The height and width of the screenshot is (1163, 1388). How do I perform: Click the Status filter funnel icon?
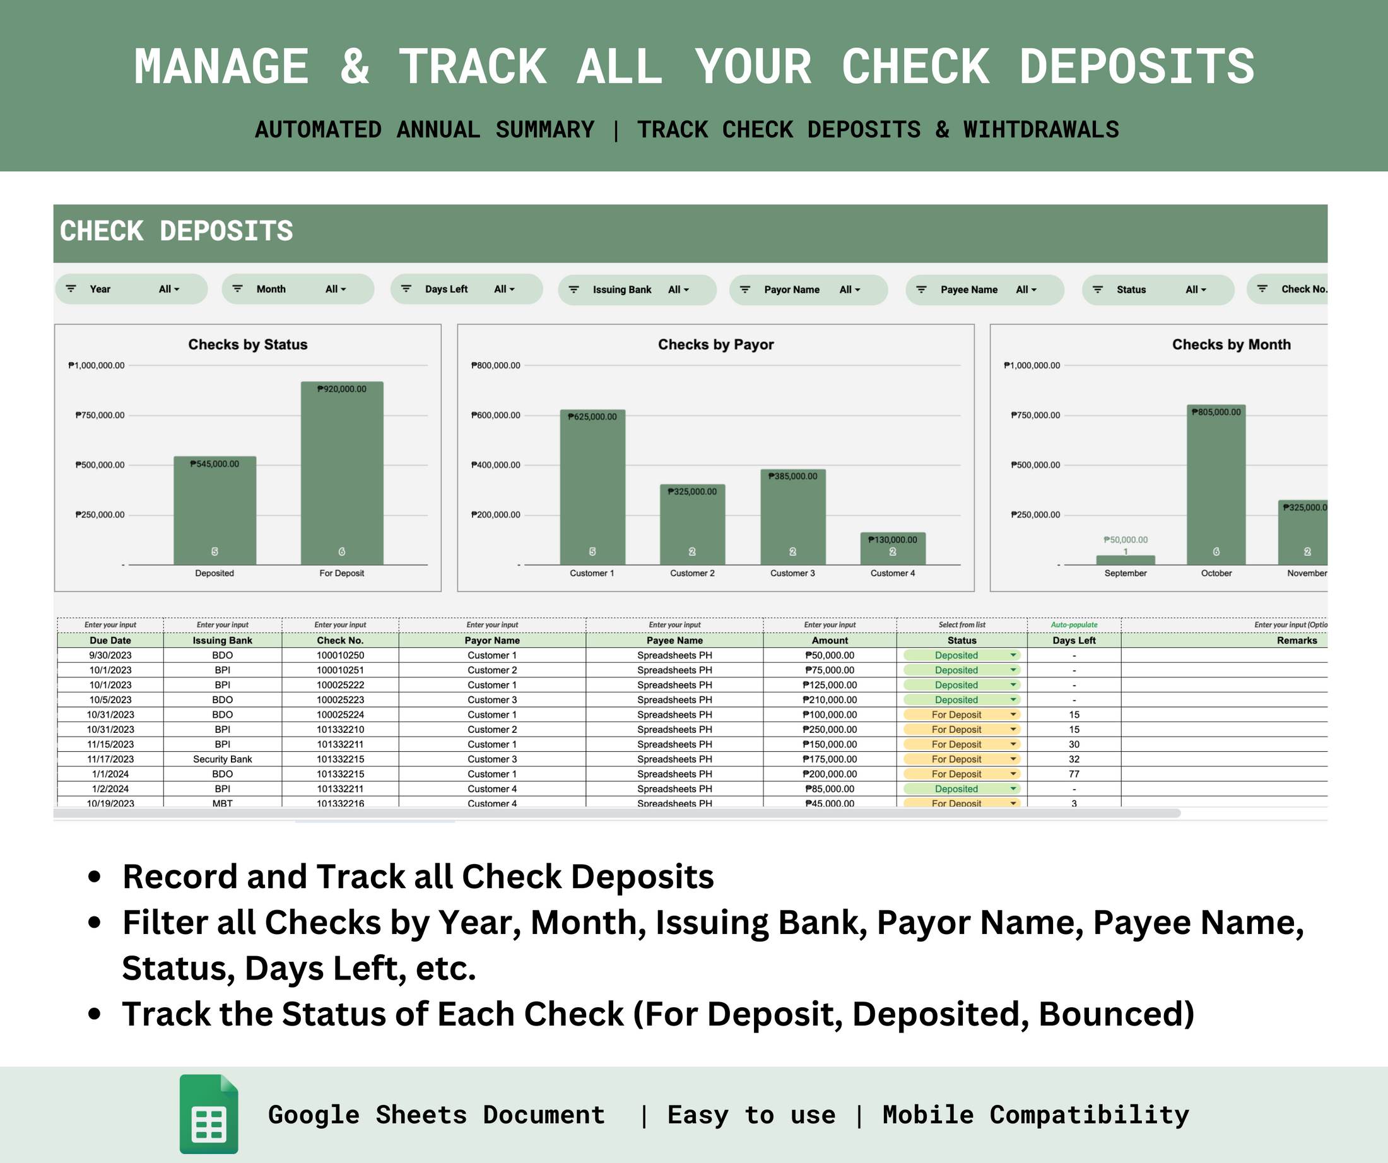pyautogui.click(x=1098, y=289)
